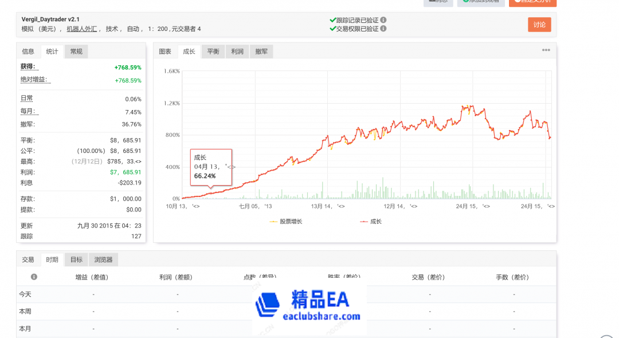Toggle the 成长 legend series
The width and height of the screenshot is (619, 338).
[371, 222]
